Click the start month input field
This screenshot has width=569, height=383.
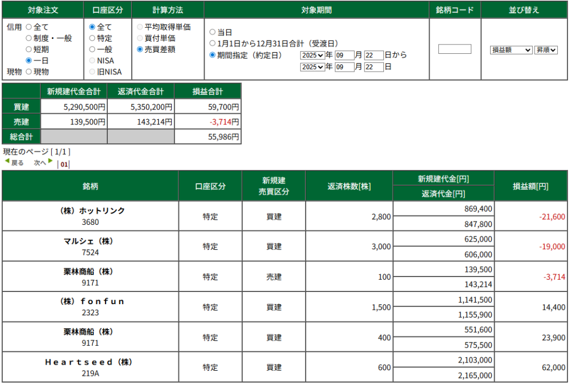point(344,55)
